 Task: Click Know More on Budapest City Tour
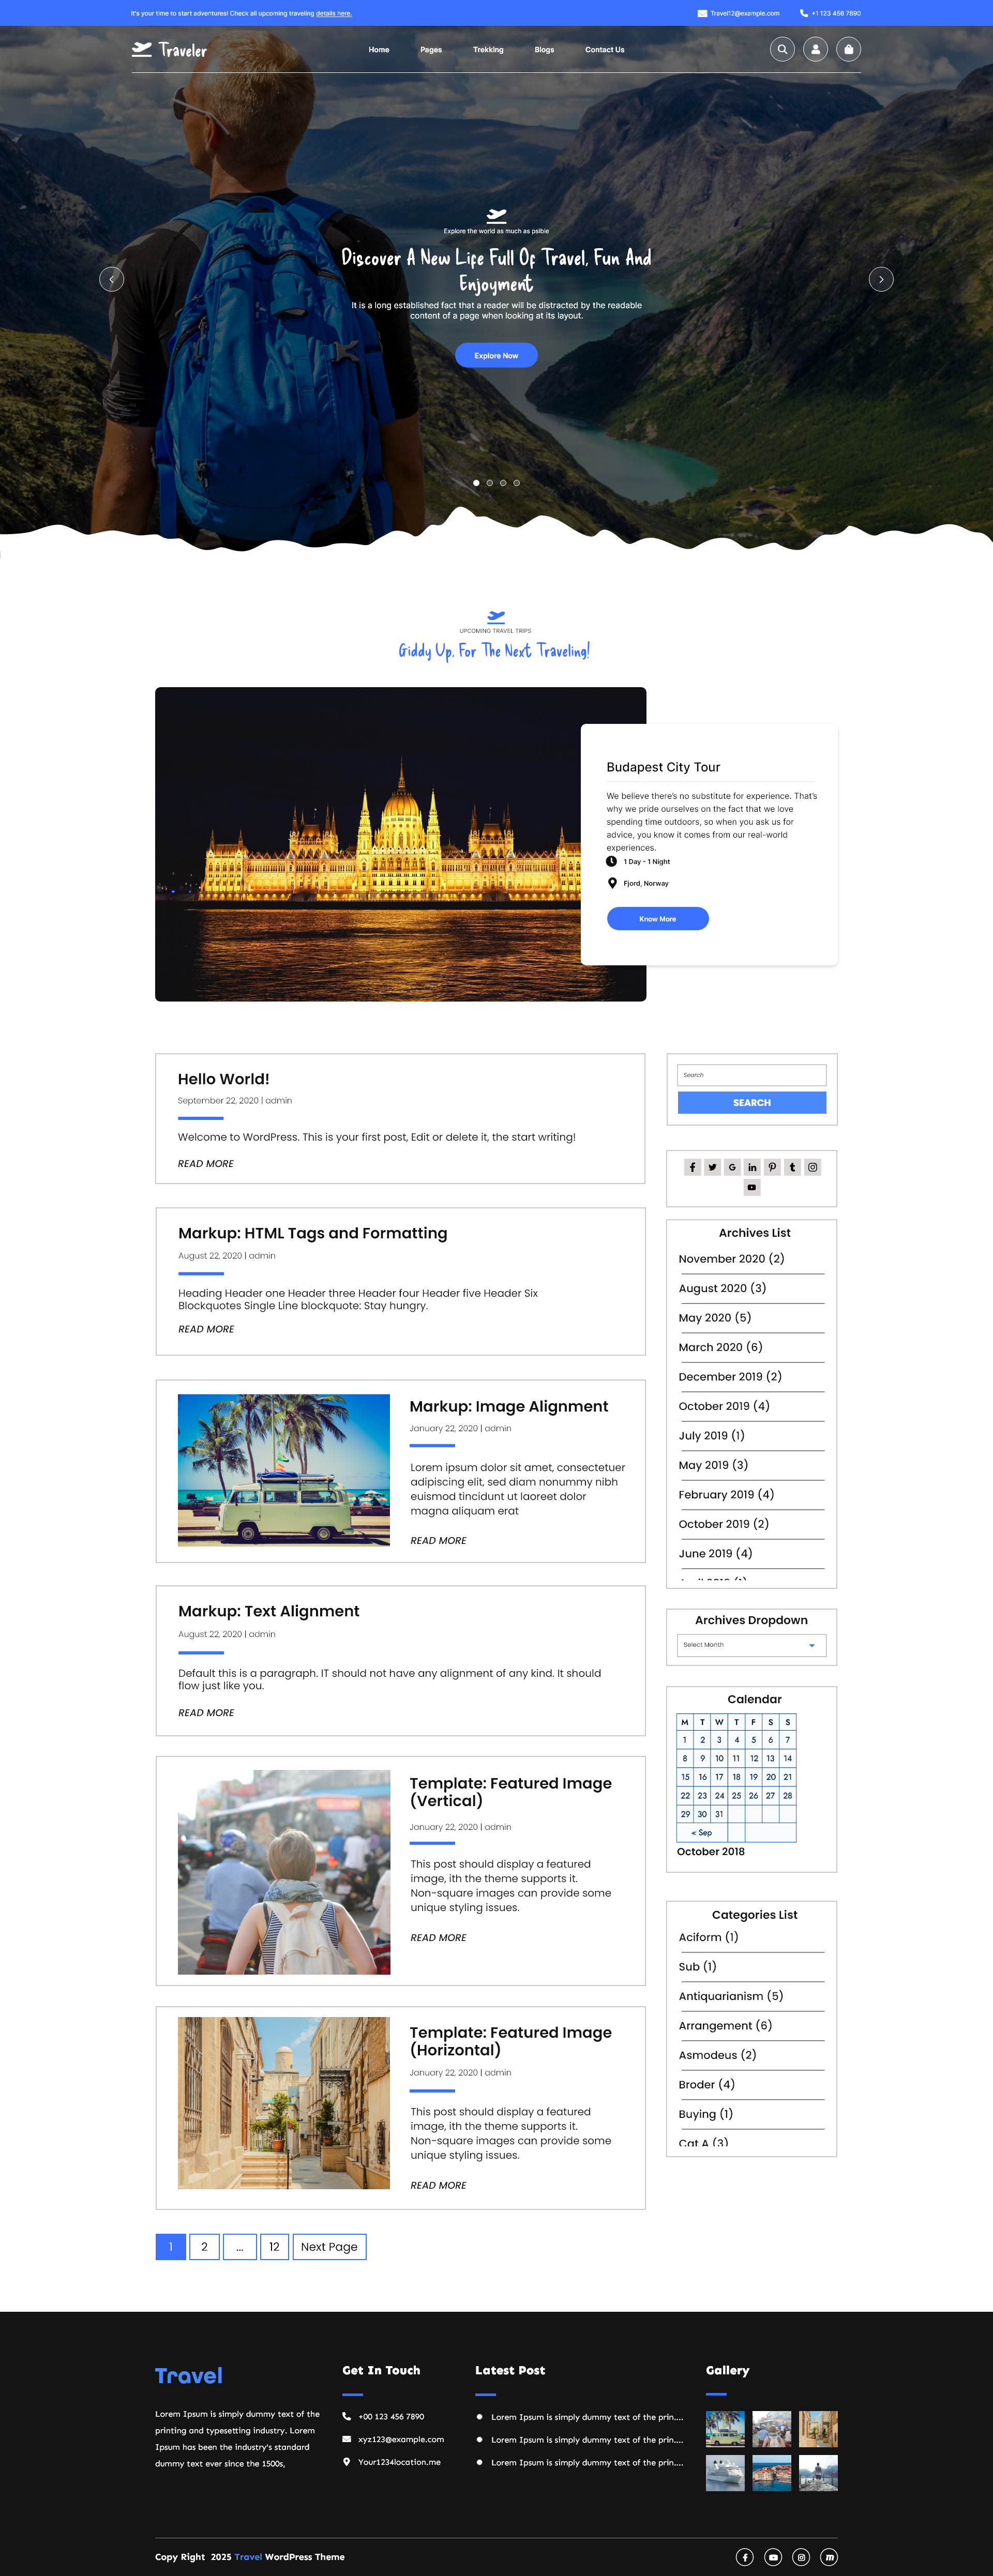point(657,918)
